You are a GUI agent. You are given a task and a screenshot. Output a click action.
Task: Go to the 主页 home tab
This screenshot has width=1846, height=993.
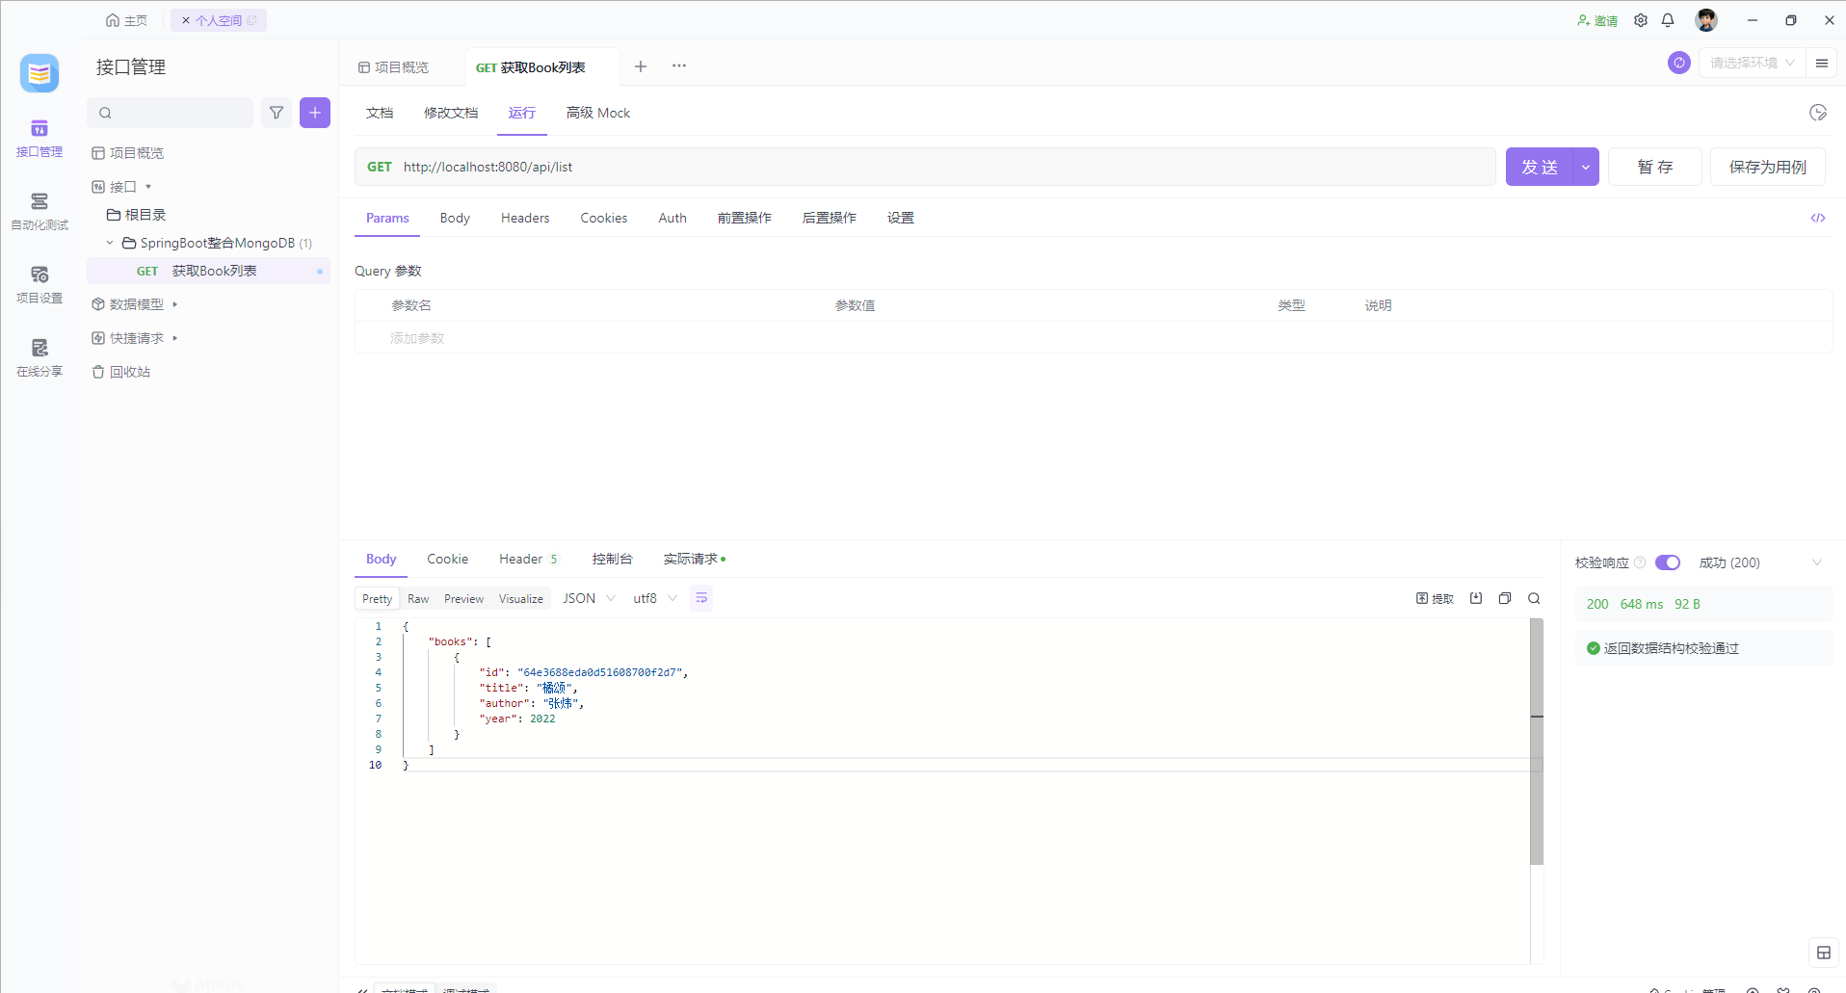coord(127,20)
